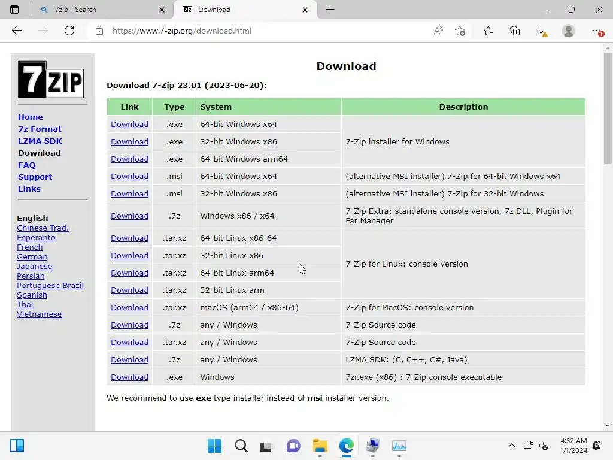Download 32-bit Linux x86 tar.xz

click(x=129, y=255)
